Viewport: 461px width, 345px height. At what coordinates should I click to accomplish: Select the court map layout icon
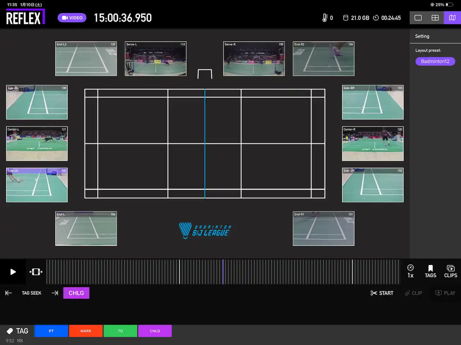point(452,18)
